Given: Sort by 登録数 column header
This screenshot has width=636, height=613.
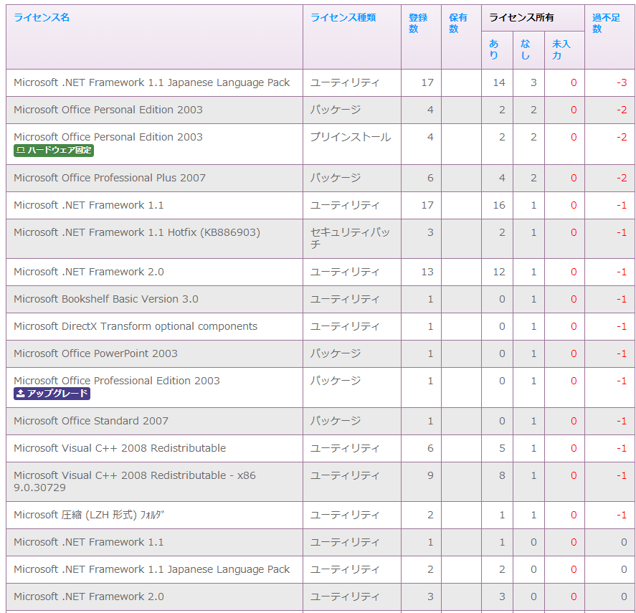Looking at the screenshot, I should pos(418,23).
